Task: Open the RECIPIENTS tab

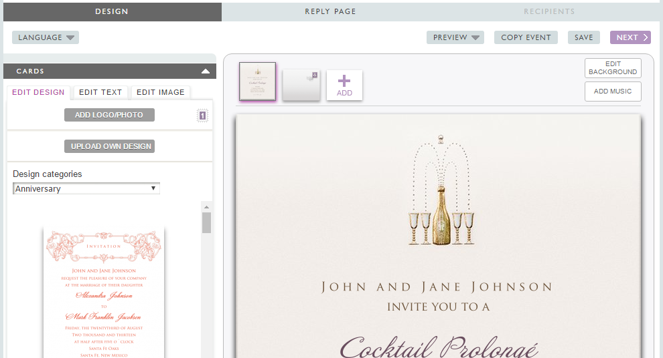Action: coord(549,11)
